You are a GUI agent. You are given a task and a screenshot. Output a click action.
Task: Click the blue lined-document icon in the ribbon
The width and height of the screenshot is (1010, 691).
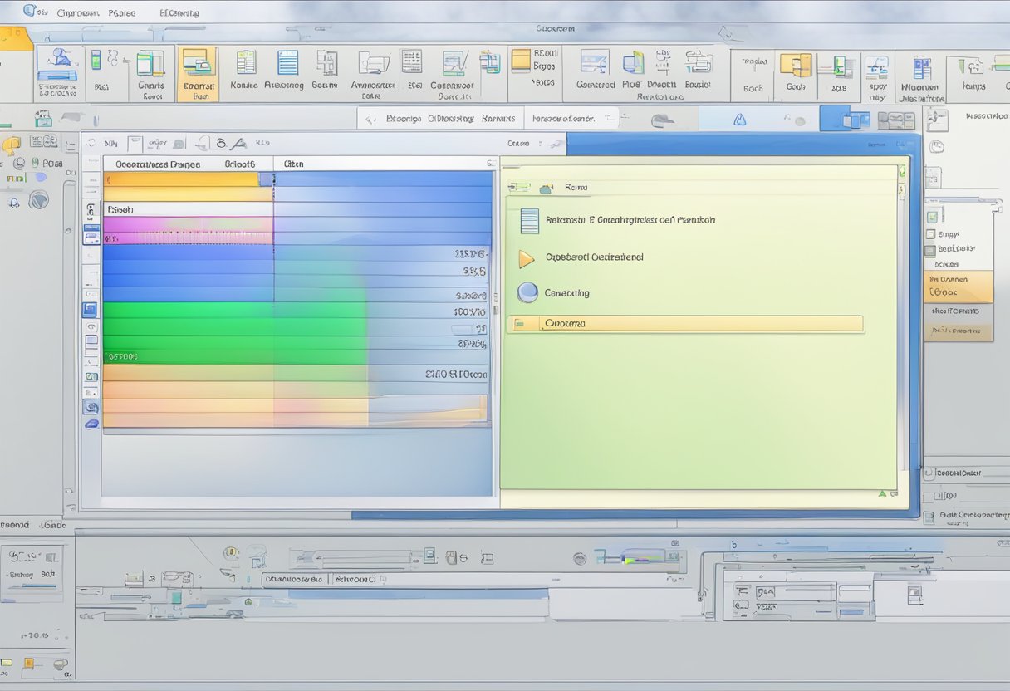287,63
